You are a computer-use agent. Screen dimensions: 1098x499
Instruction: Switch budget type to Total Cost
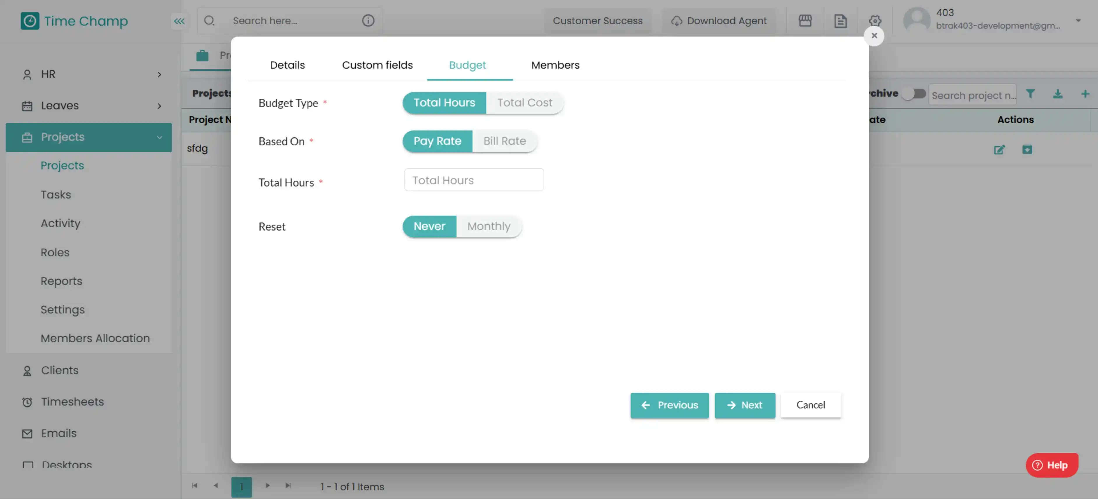pyautogui.click(x=524, y=103)
